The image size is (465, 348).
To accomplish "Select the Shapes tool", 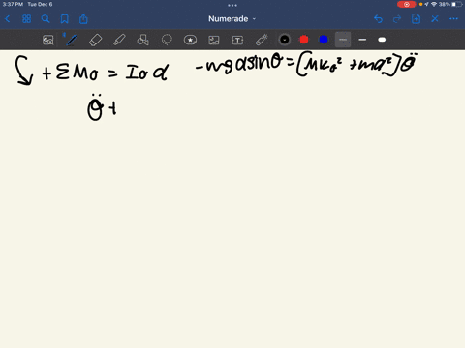I will pos(142,40).
